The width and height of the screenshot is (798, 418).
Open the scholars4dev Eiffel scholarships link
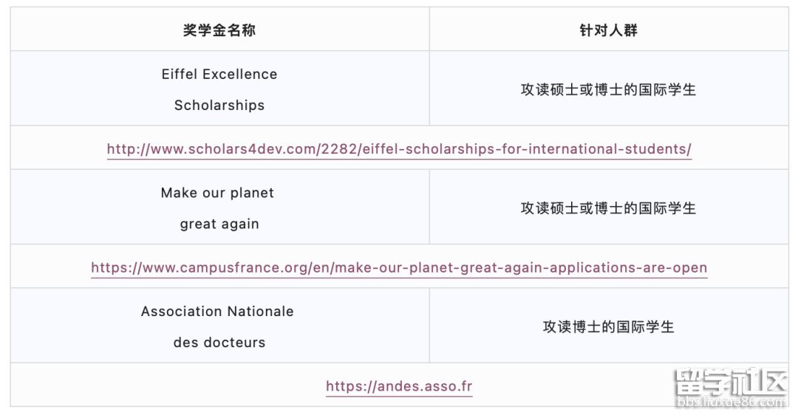(x=399, y=149)
